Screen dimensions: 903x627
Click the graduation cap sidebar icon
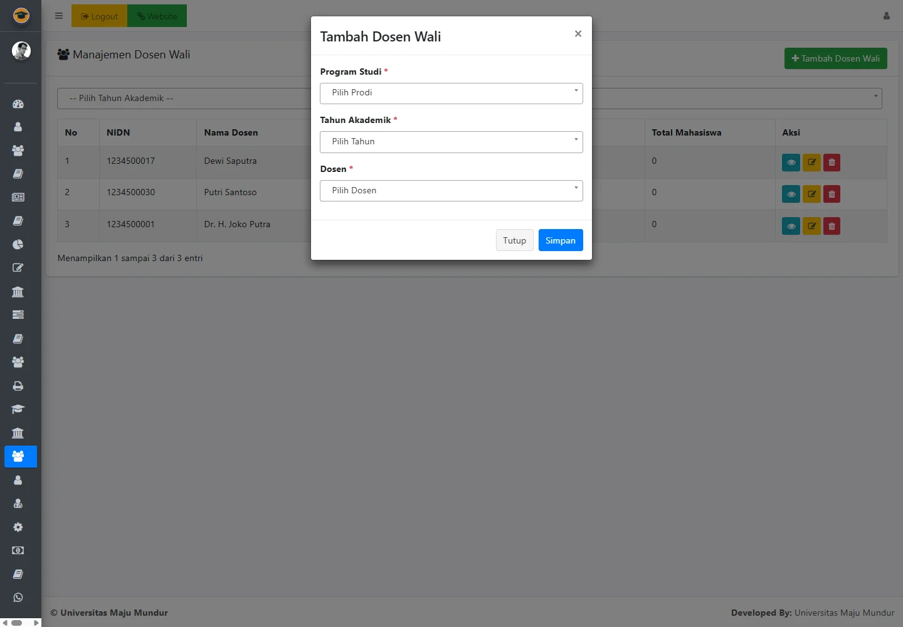click(x=18, y=409)
